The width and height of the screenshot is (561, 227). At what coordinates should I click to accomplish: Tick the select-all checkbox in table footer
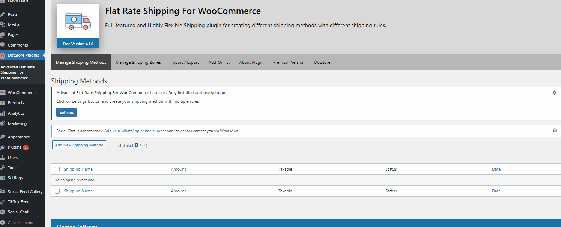(x=57, y=191)
